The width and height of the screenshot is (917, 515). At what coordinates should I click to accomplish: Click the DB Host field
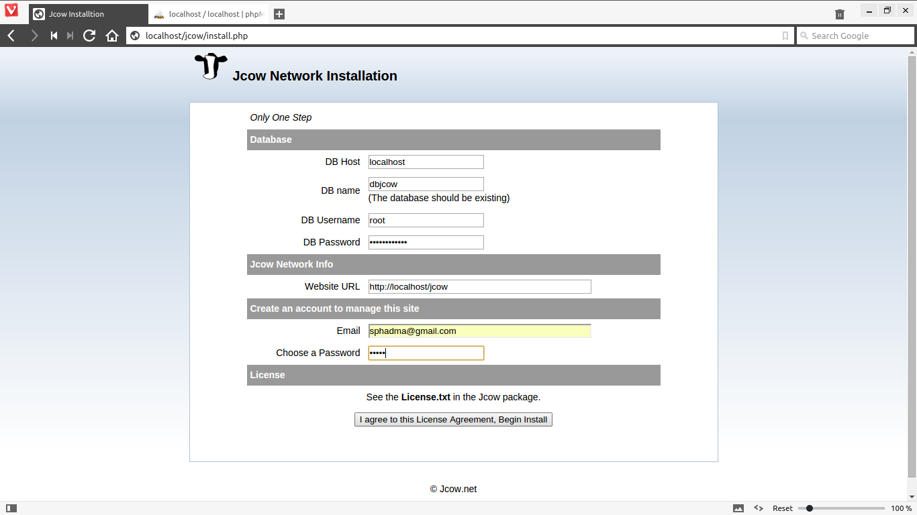coord(426,162)
